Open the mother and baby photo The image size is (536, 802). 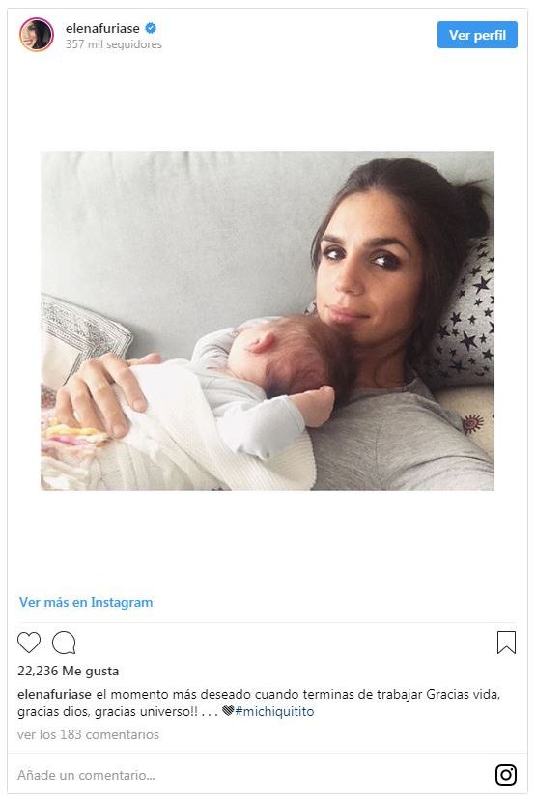click(x=268, y=321)
